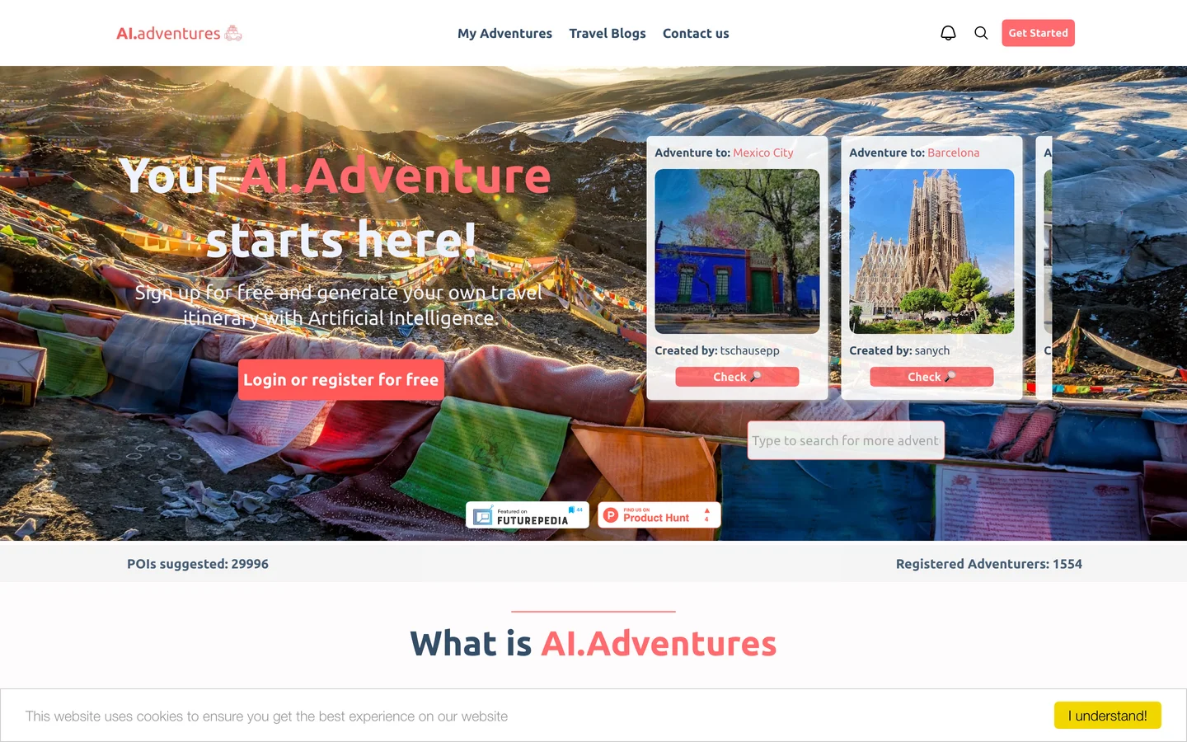The width and height of the screenshot is (1187, 742).
Task: Click Login or register for free
Action: click(x=341, y=379)
